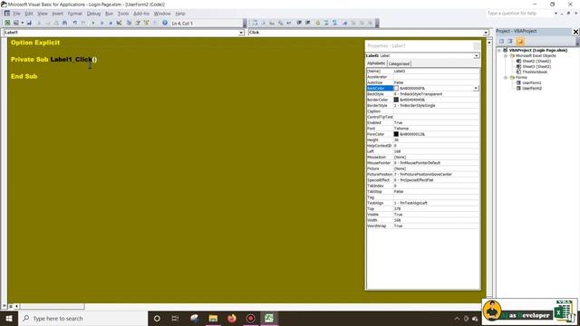Click the Run Sub play icon
This screenshot has width=580, height=326.
click(92, 23)
